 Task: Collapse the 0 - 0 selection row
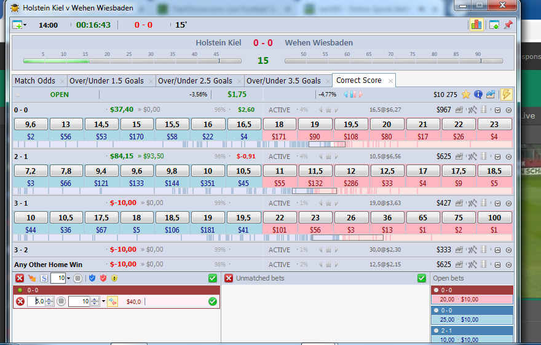497,110
